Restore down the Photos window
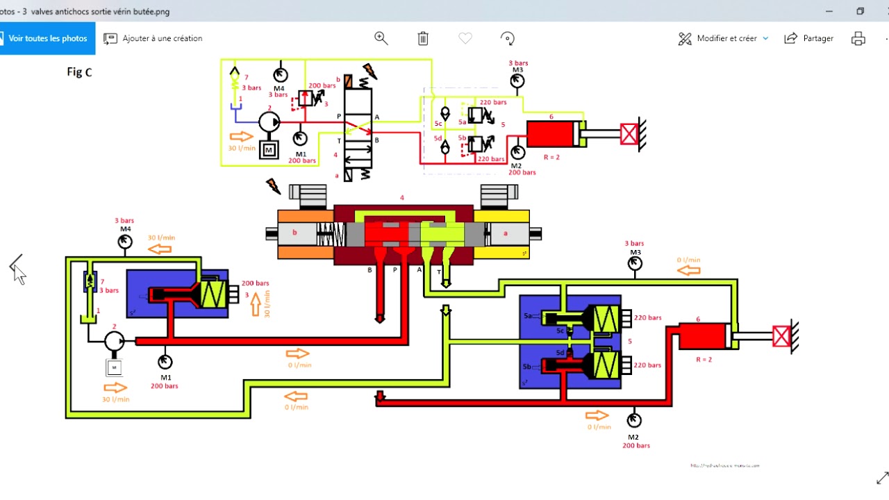 860,11
